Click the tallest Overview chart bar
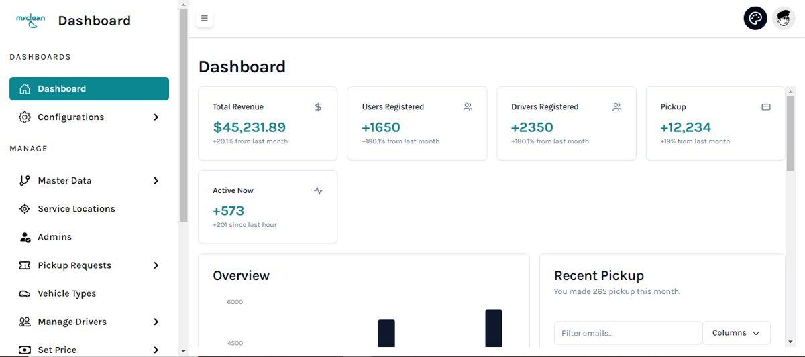This screenshot has height=357, width=805. (x=494, y=328)
